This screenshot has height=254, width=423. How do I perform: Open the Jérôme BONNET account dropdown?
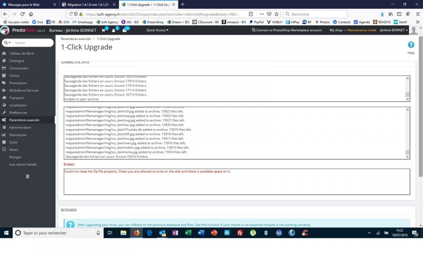point(394,30)
